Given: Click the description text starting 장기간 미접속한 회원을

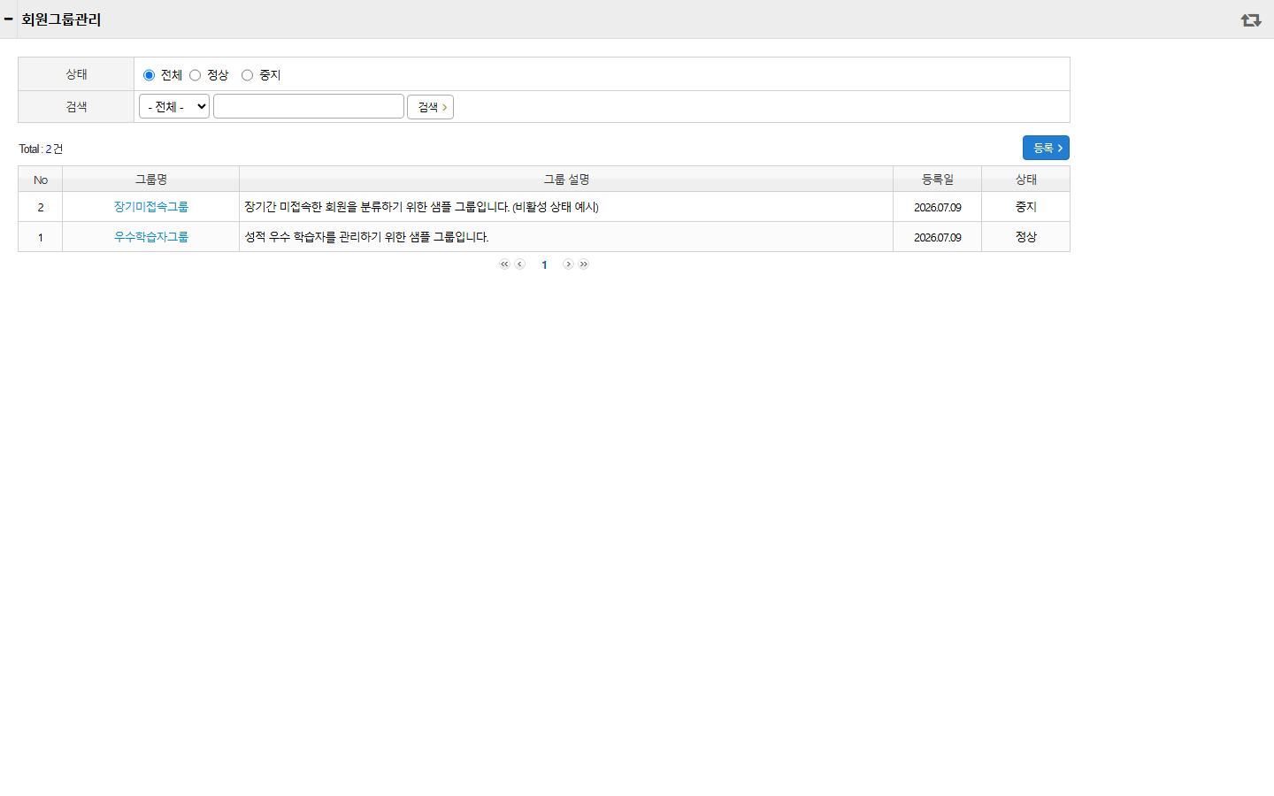Looking at the screenshot, I should coord(421,207).
